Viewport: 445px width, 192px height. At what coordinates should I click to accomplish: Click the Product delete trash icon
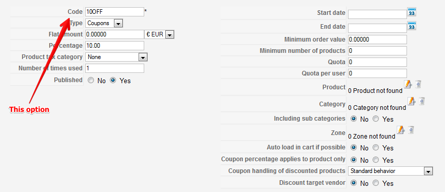418,84
